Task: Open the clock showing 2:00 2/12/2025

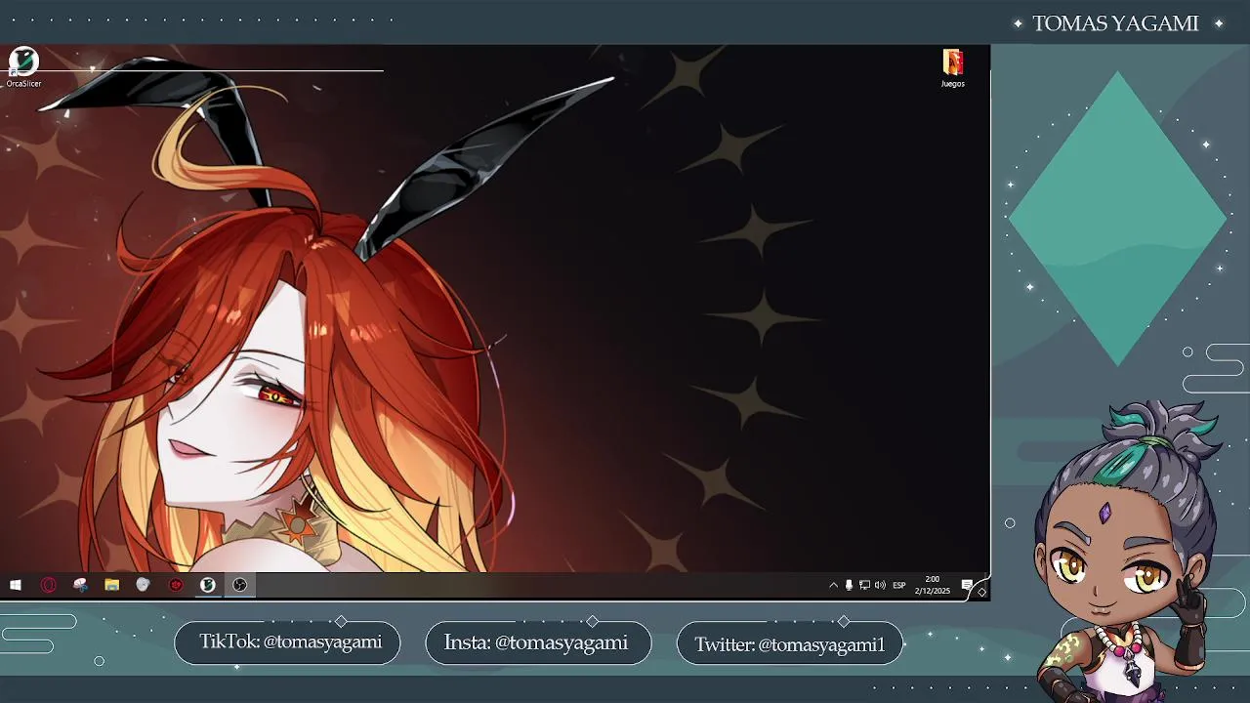Action: click(932, 585)
